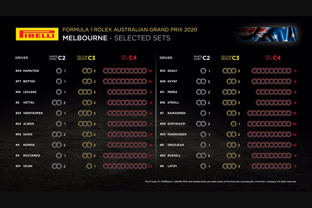Click the left red soft C4 header
312x208 pixels.
[x=129, y=58]
